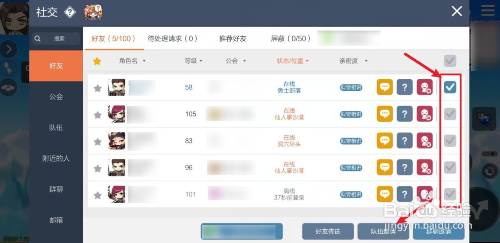Open chat with offline level 101 friend
This screenshot has width=500, height=243.
[384, 194]
